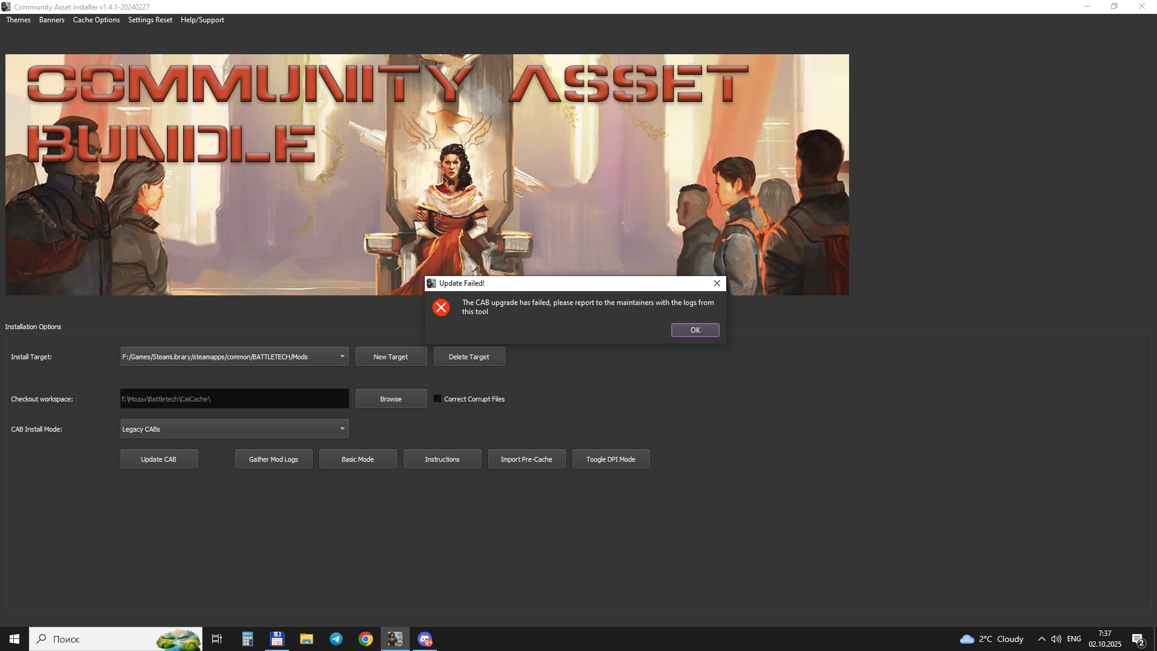Screen dimensions: 1157x651
Task: Expand the CAB Install Mode dropdown
Action: point(342,429)
